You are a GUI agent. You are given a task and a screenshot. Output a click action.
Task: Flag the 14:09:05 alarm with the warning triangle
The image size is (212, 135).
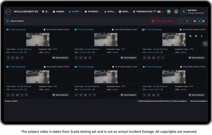tap(17, 58)
